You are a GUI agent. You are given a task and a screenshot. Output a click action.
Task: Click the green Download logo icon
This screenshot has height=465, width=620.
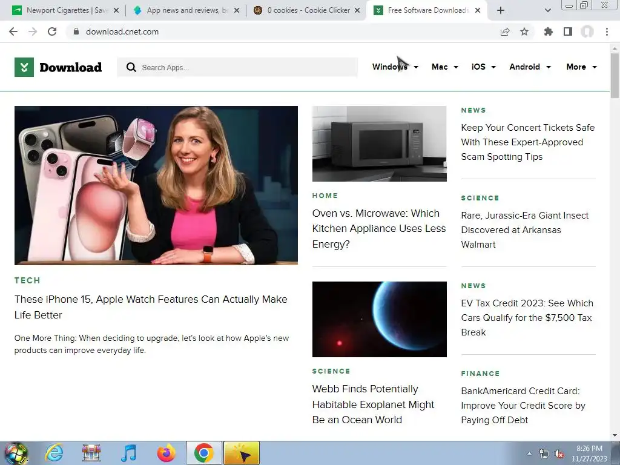[24, 67]
